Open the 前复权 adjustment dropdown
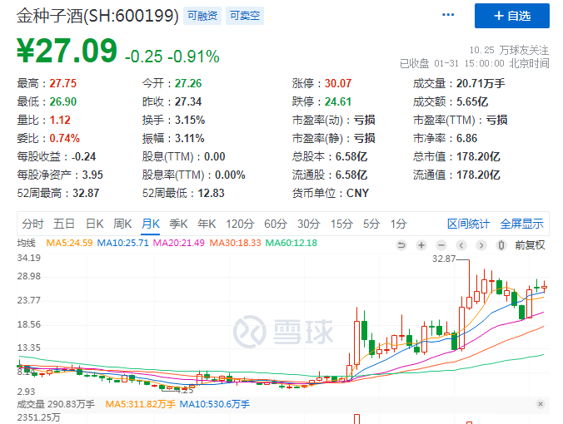This screenshot has height=424, width=563. tap(529, 244)
